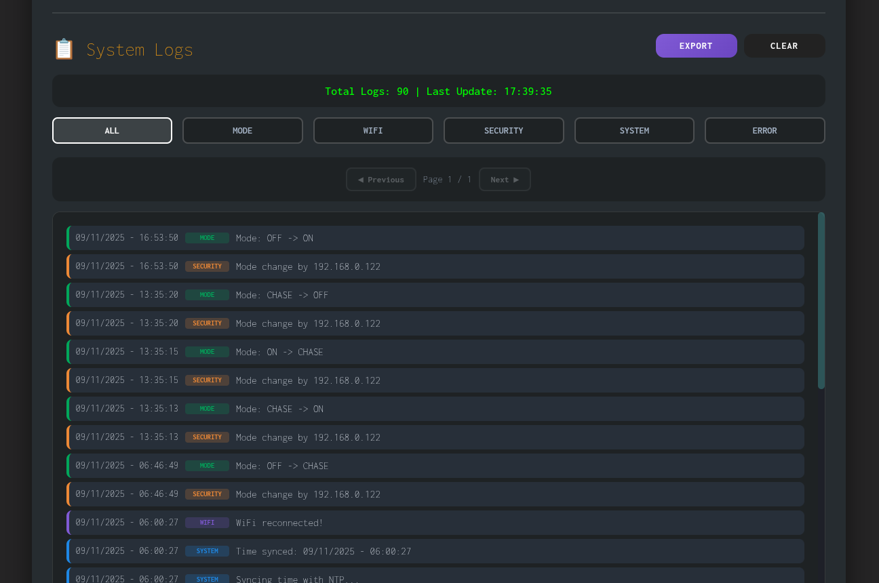Click the MODE badge on "Mode: OFF -> ON"

(207, 238)
